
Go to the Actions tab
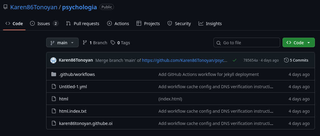(118, 24)
